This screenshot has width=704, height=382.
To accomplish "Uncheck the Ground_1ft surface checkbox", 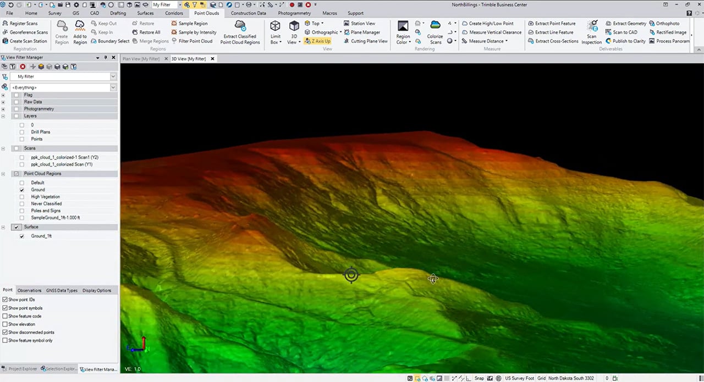I will [22, 236].
